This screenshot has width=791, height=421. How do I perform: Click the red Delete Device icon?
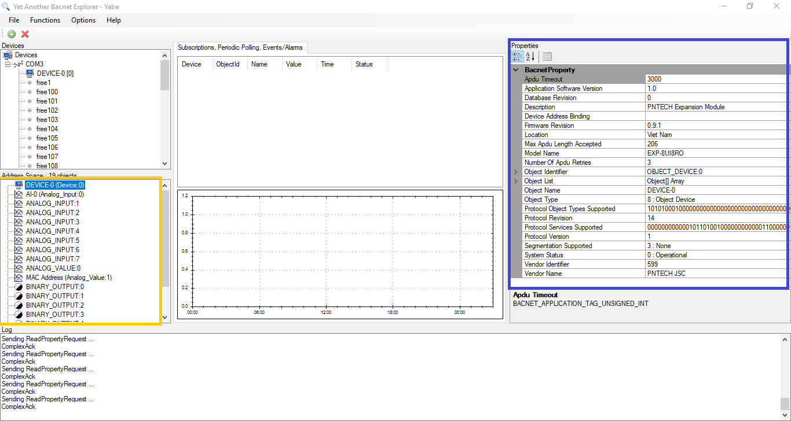coord(24,34)
